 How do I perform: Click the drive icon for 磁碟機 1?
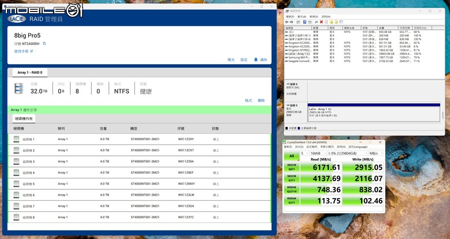coord(16,139)
